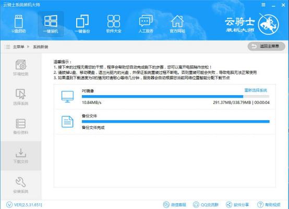Click 系统新装 breadcrumb item
Screen dimensions: 289x209
coord(41,47)
